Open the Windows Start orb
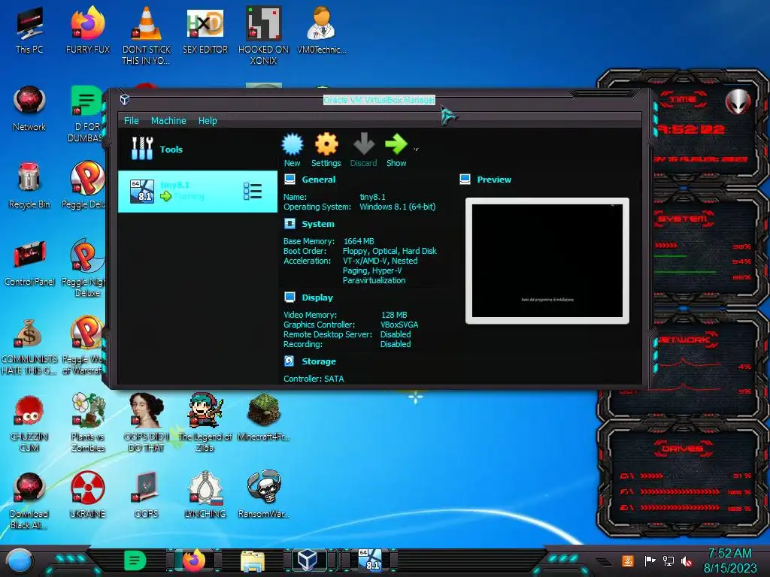This screenshot has width=770, height=577. pos(20,560)
